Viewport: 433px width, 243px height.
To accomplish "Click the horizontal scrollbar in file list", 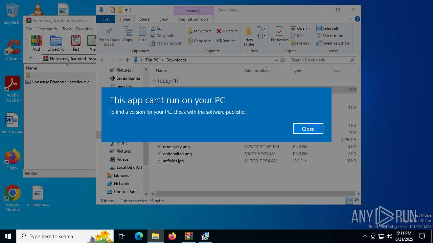I will (255, 194).
